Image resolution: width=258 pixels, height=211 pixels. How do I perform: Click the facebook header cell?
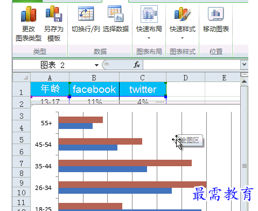(x=94, y=89)
